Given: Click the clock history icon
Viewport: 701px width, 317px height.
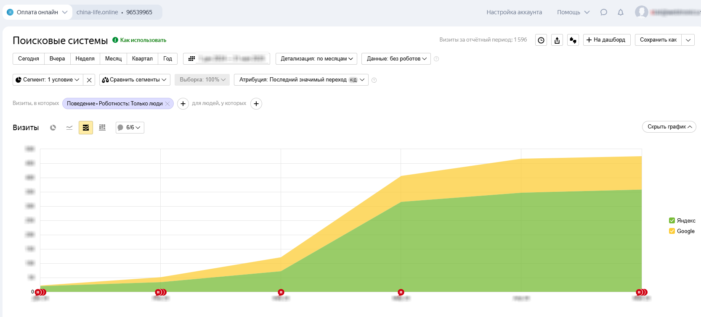Looking at the screenshot, I should tap(541, 40).
